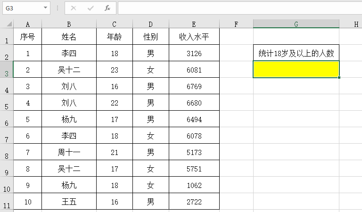Click name cell '杨九' in row 6
This screenshot has width=362, height=212.
click(x=69, y=119)
